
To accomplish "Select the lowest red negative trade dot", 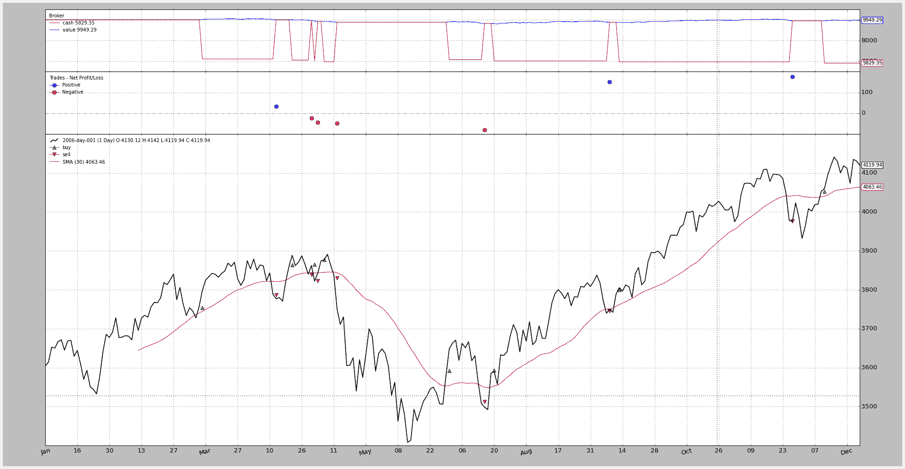I will coord(485,130).
